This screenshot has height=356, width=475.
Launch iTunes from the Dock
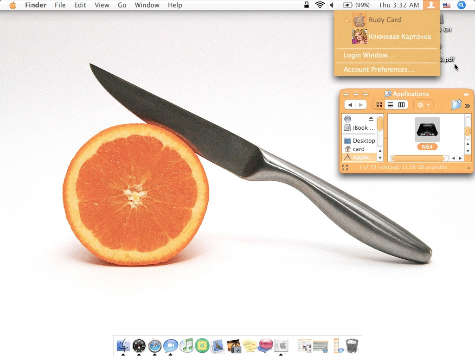(x=186, y=345)
